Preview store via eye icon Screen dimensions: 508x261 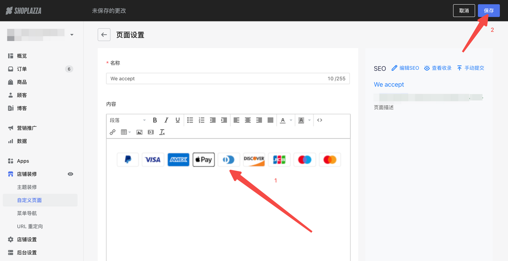70,174
